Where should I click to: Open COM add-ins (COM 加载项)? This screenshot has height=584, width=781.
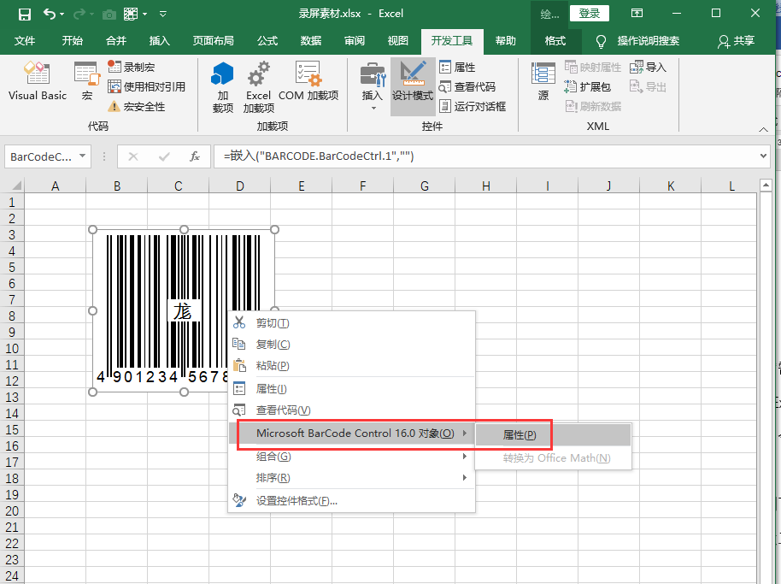(x=308, y=81)
